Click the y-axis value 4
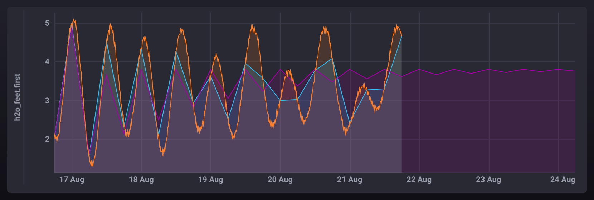594x200 pixels. point(47,62)
